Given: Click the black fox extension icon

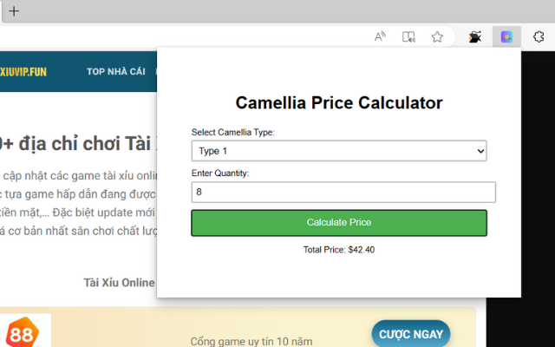Looking at the screenshot, I should point(474,36).
